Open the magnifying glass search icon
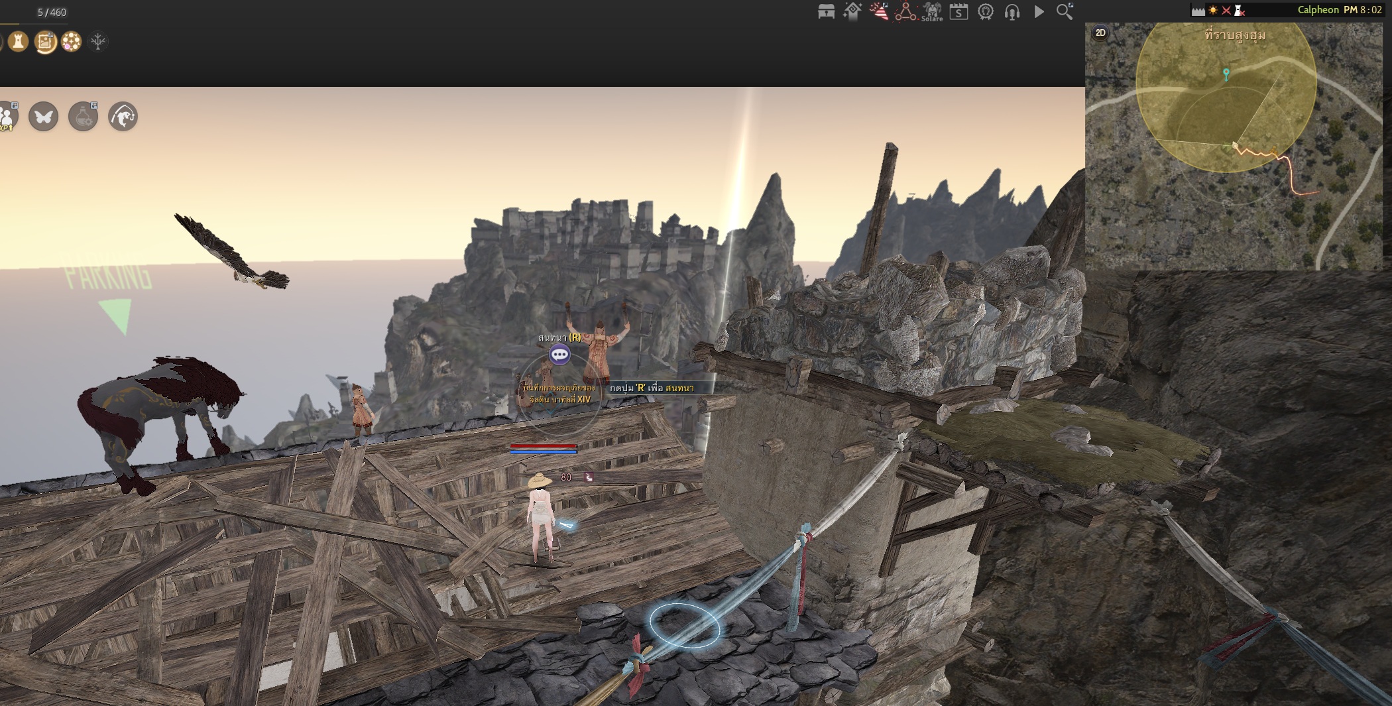Image resolution: width=1392 pixels, height=706 pixels. click(1065, 12)
